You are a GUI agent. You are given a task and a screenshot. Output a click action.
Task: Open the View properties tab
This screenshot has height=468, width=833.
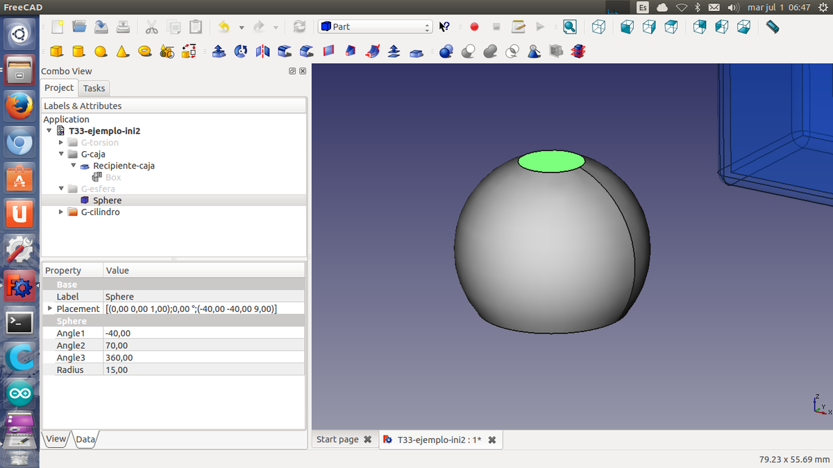(56, 439)
